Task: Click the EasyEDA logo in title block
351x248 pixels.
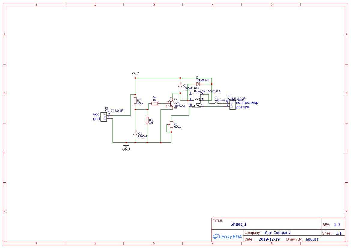Action: 227,236
